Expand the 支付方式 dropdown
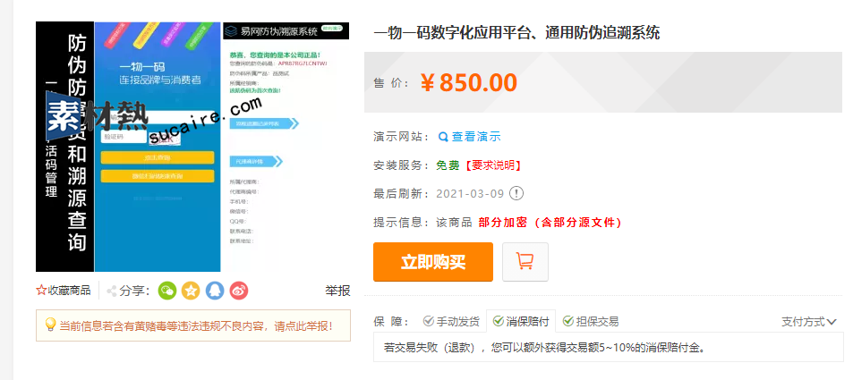853x380 pixels. 809,322
